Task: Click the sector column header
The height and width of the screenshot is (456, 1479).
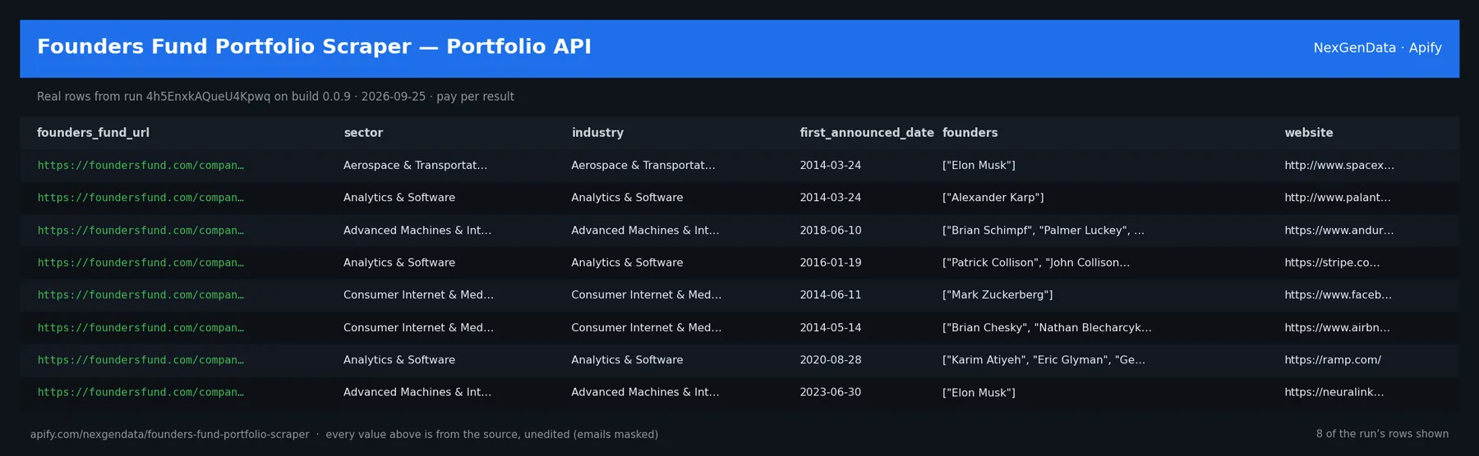Action: point(363,133)
